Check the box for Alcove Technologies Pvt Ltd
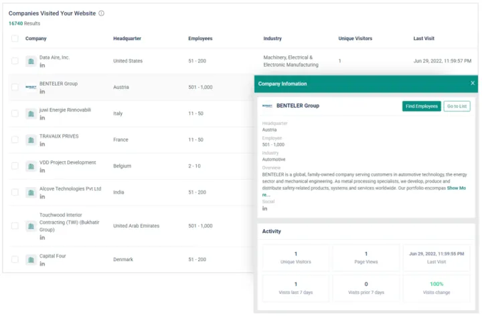This screenshot has height=316, width=482. pyautogui.click(x=15, y=192)
